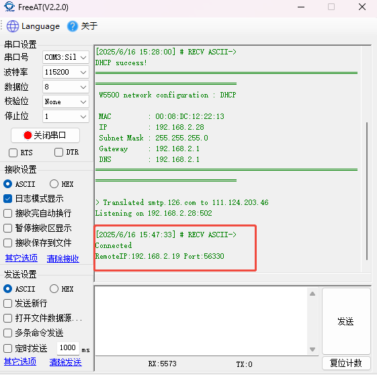Screen dimensions: 377x375
Task: Open the Language menu
Action: tap(33, 26)
